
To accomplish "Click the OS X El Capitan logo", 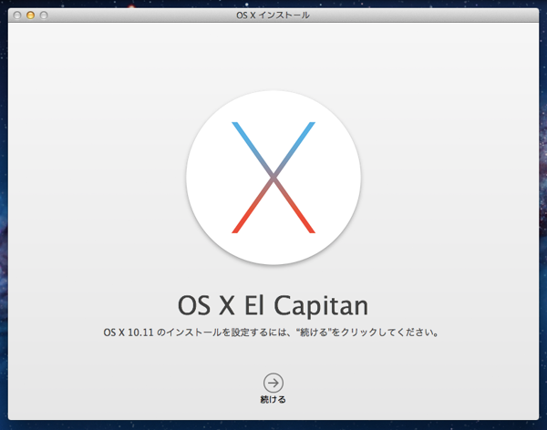I will click(x=273, y=178).
